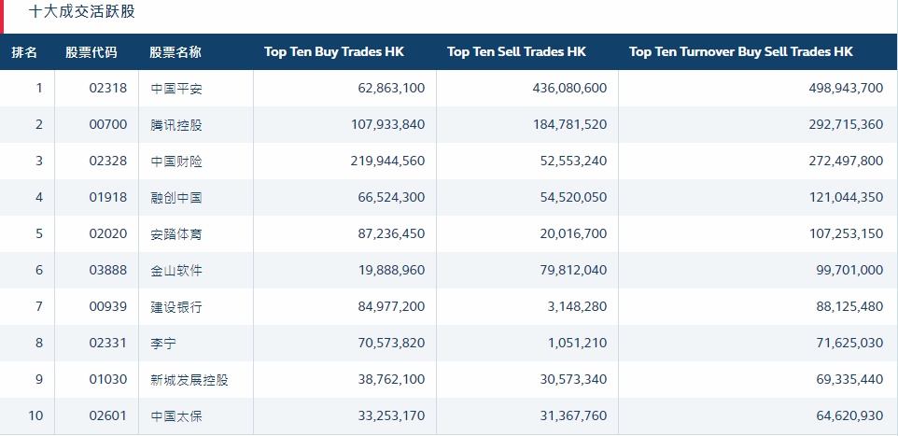Click the 新城发展控股 stock name
The image size is (898, 436).
[x=189, y=380]
